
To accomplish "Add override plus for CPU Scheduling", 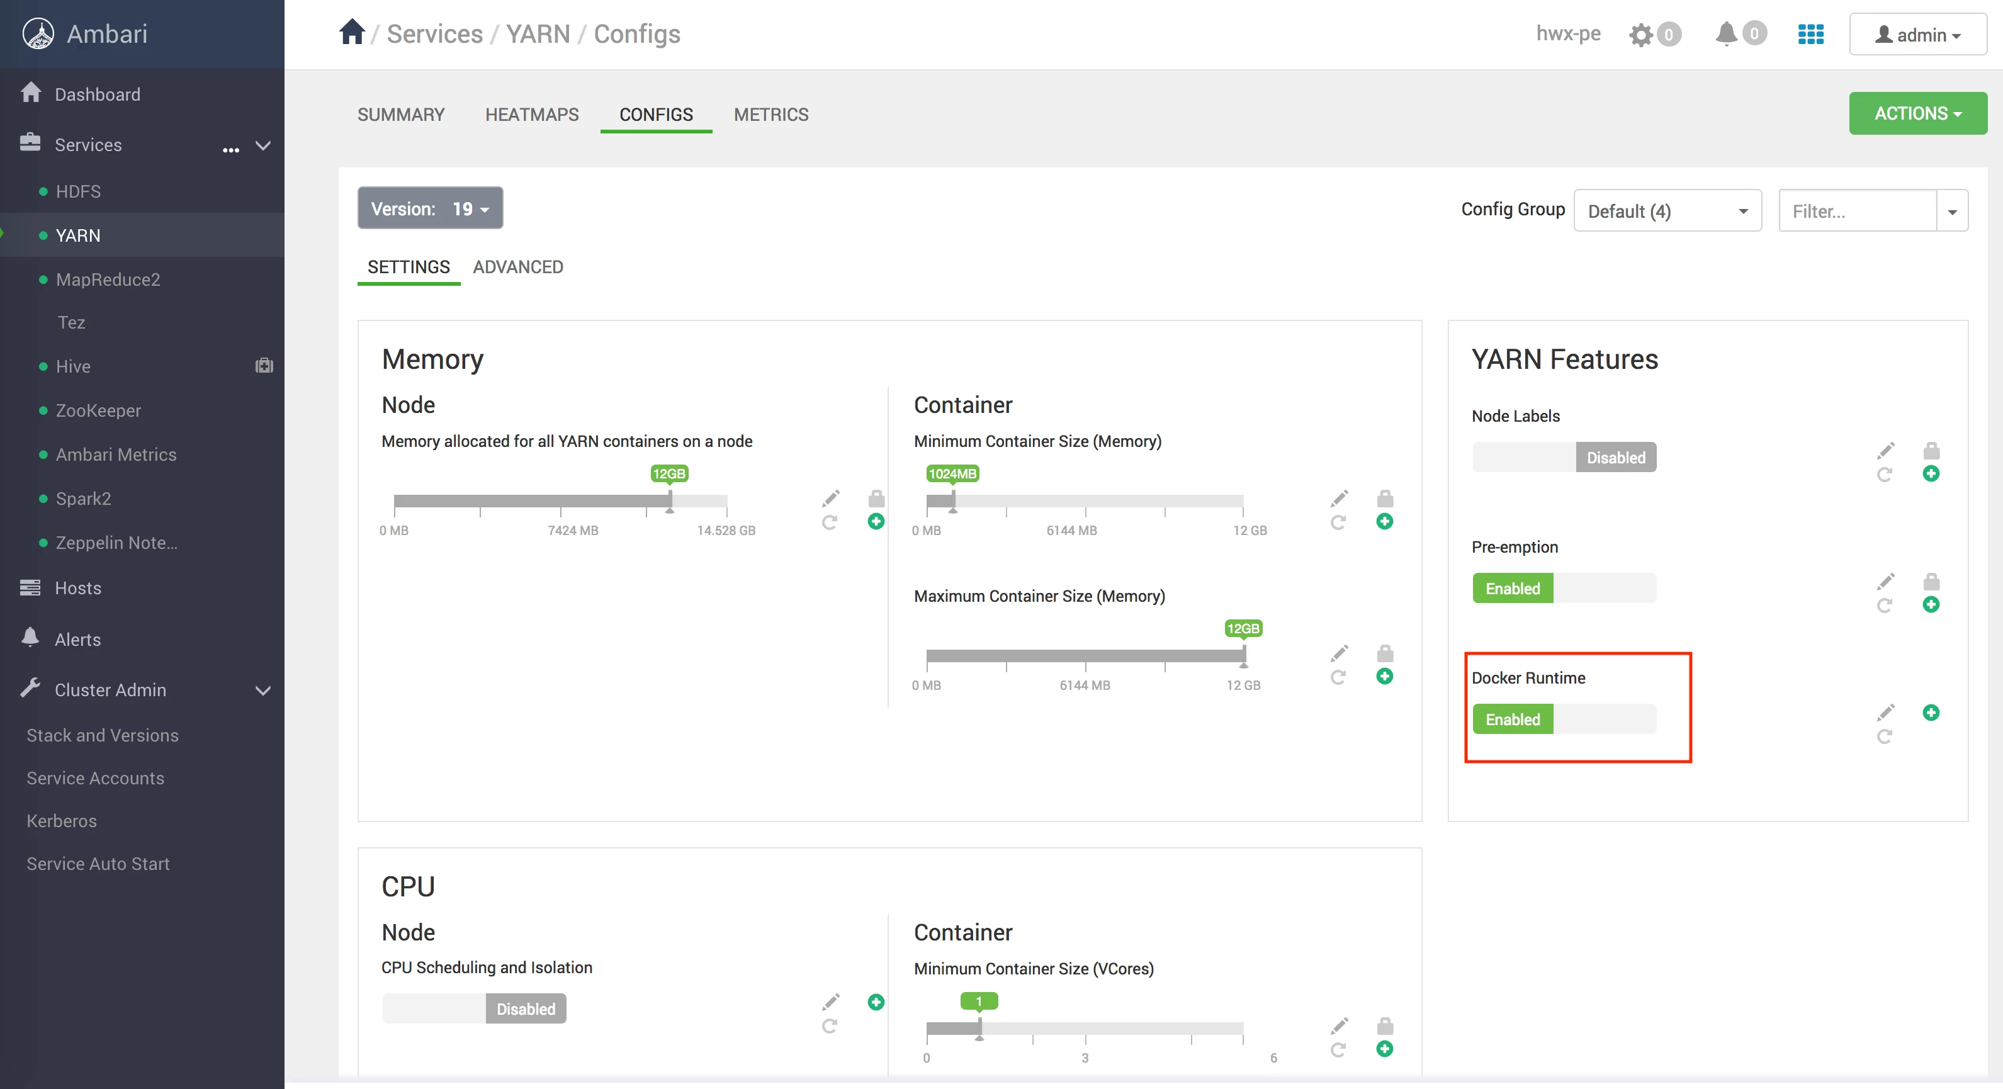I will tap(876, 1002).
